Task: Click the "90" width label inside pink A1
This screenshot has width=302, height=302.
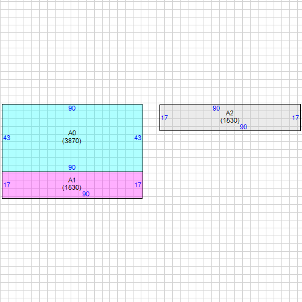Action: [86, 194]
